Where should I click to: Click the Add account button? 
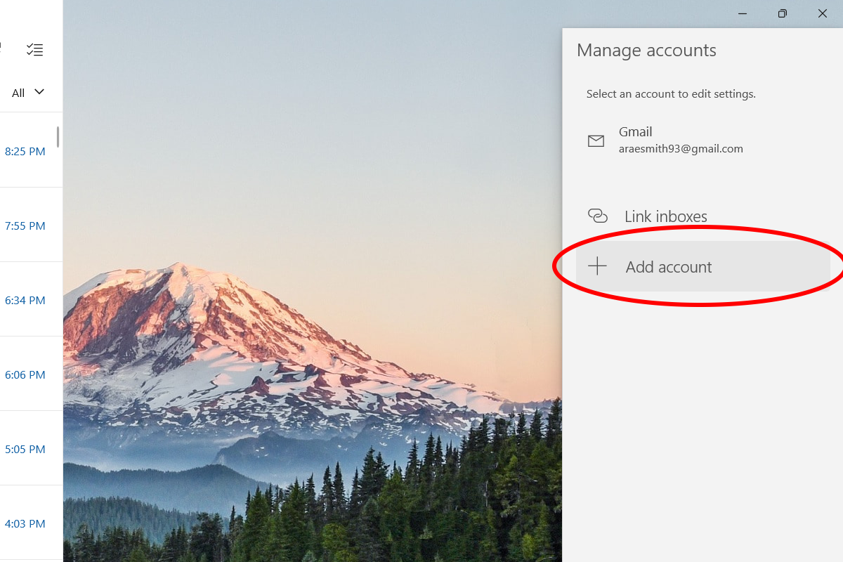[x=702, y=266]
